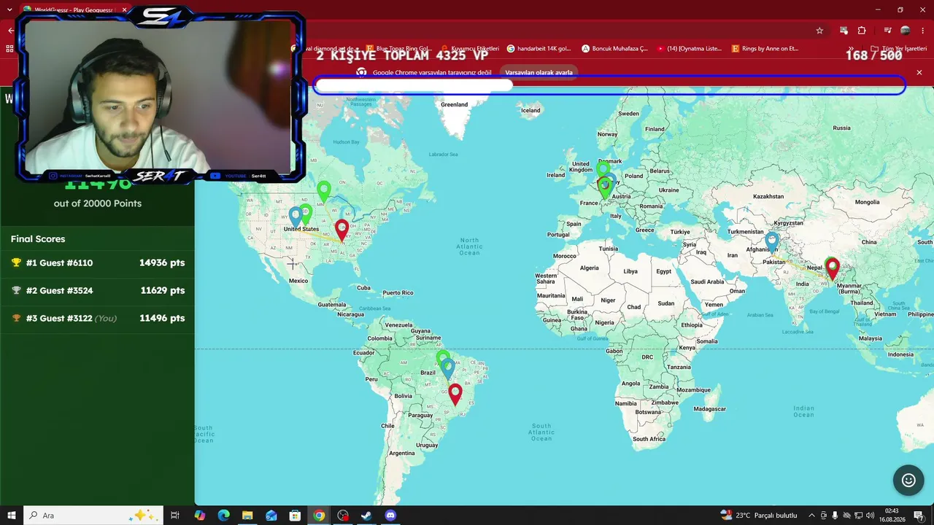
Task: Click the Kazakhstan label on the map
Action: coord(768,196)
